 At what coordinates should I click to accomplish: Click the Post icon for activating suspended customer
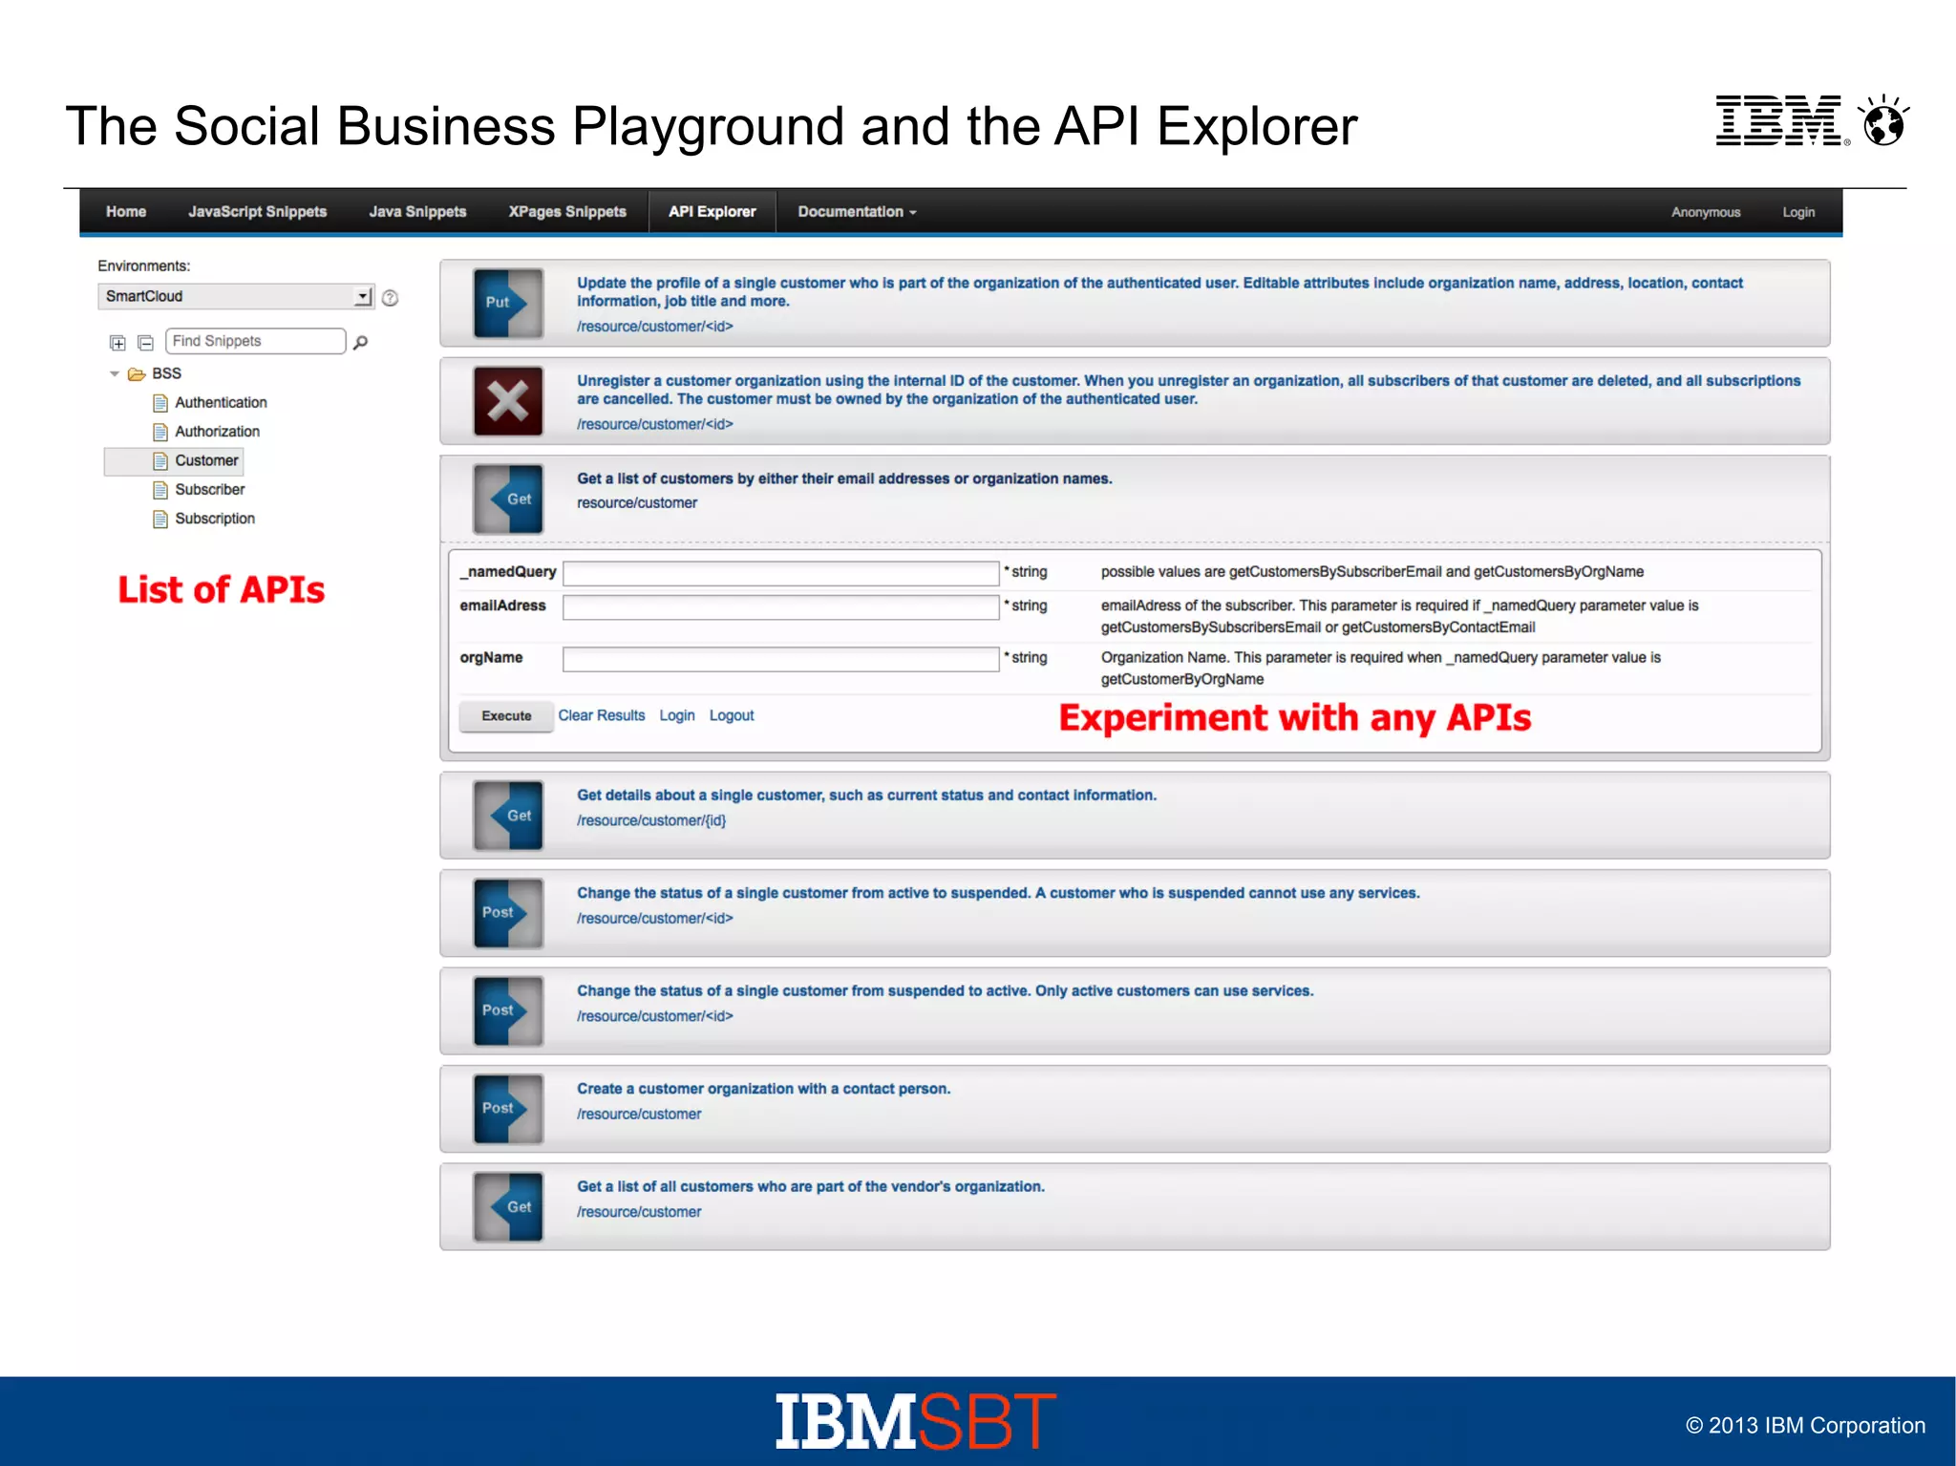pyautogui.click(x=508, y=1011)
